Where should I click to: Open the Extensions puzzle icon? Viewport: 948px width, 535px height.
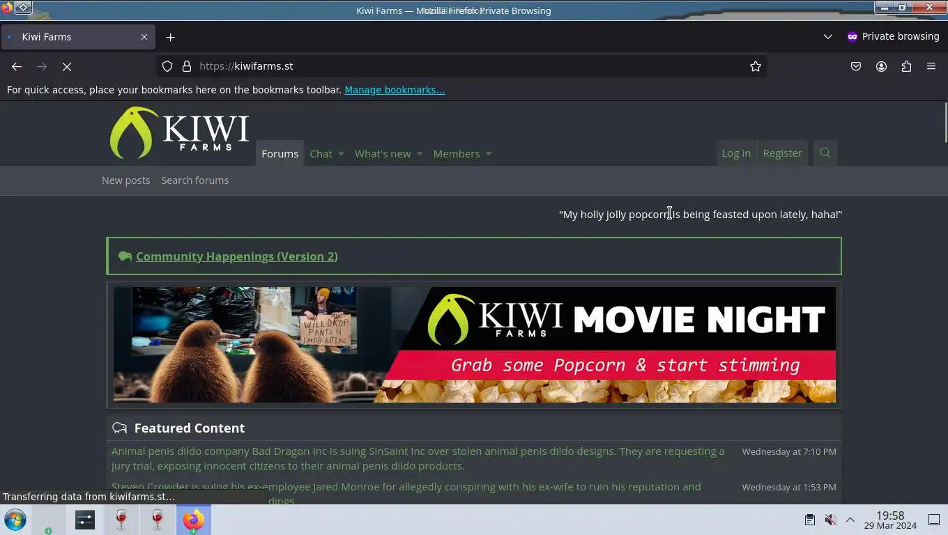click(906, 66)
